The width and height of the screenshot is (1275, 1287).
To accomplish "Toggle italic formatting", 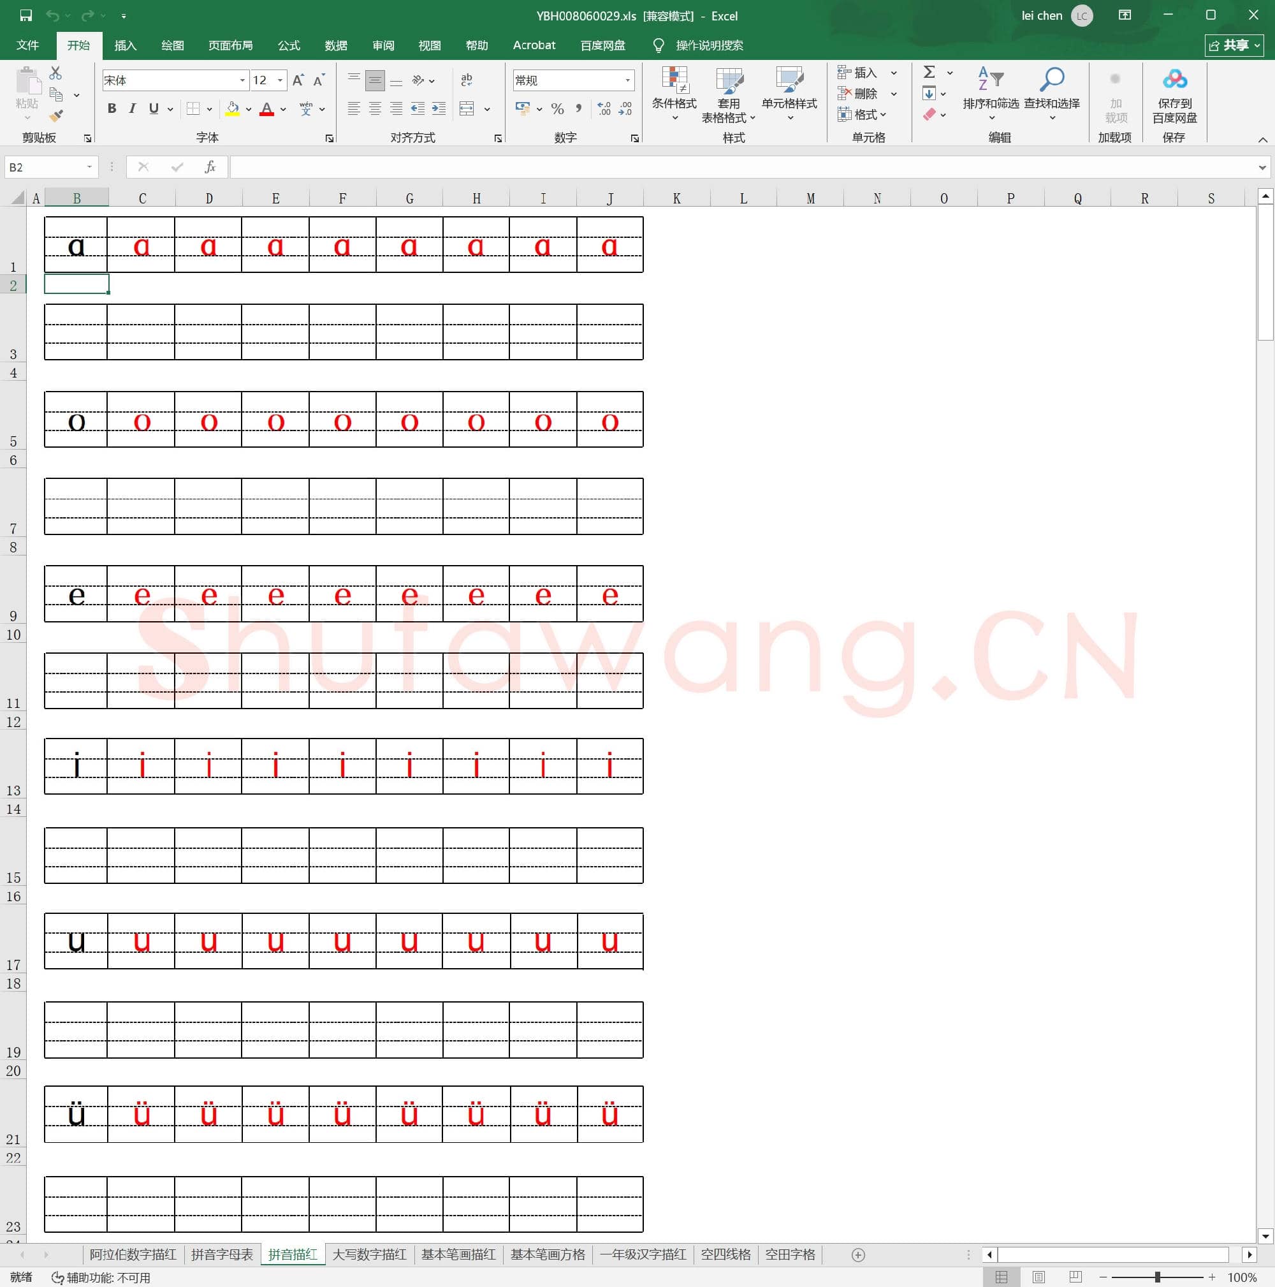I will pyautogui.click(x=132, y=108).
